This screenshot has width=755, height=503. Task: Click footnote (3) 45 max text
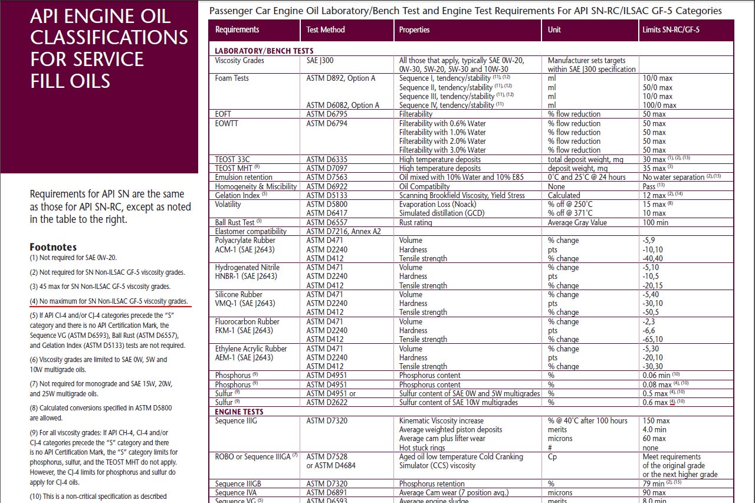(x=100, y=287)
